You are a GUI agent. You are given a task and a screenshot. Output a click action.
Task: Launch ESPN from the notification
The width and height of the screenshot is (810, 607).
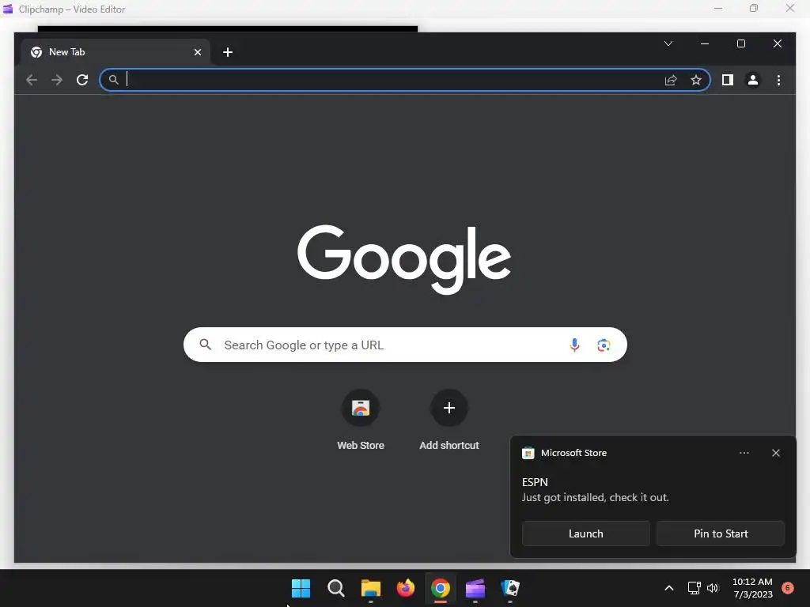(x=586, y=533)
